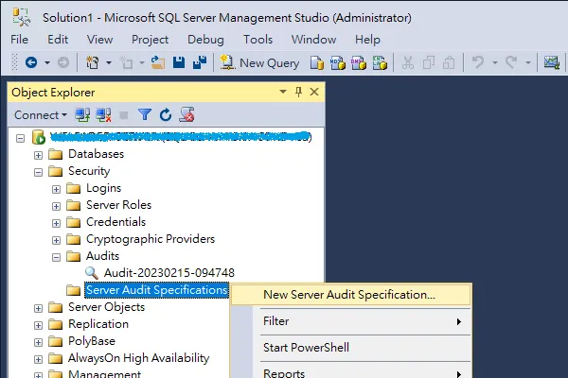Open the Redo history dropdown arrow
Screen dimensions: 568x378
[x=528, y=63]
